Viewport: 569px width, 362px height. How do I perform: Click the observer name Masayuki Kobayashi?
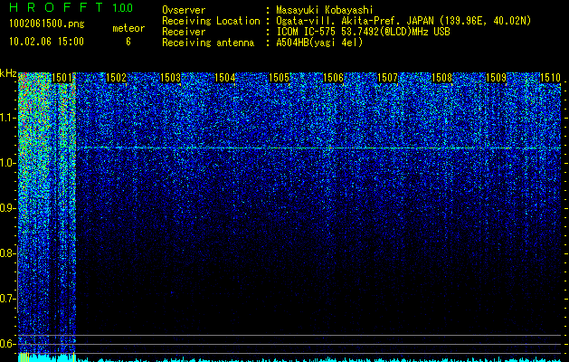pos(325,10)
